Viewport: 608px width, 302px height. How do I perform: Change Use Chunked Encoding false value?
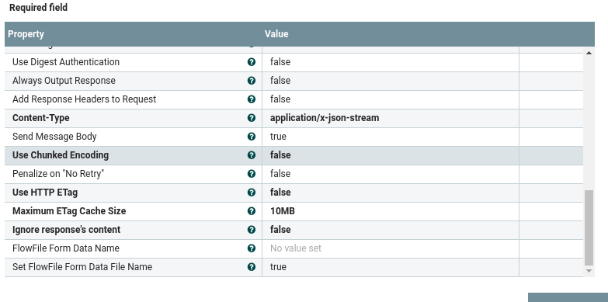click(x=391, y=155)
